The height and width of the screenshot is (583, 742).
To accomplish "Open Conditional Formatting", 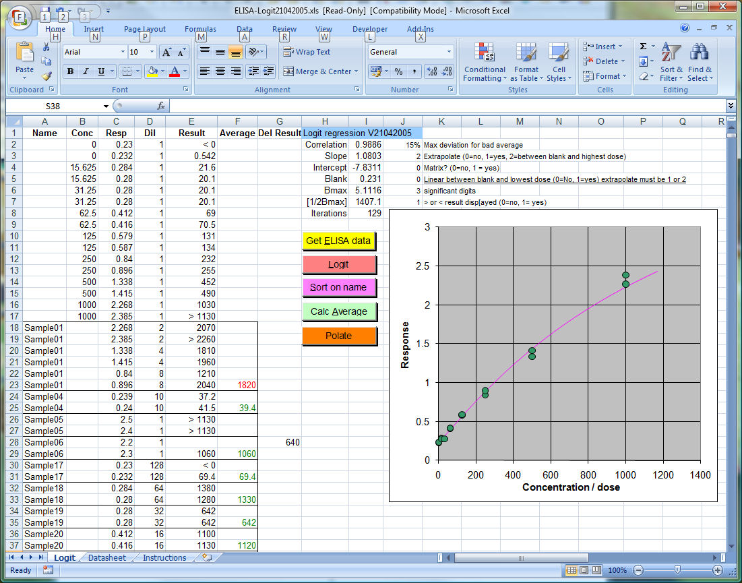I will (485, 62).
